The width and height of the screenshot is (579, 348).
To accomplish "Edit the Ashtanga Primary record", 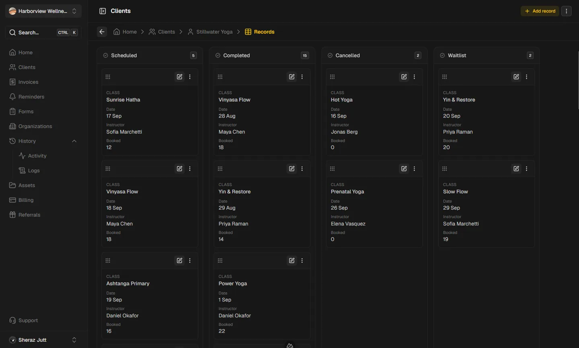I will (180, 260).
